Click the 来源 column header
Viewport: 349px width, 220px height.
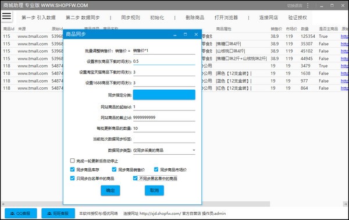pyautogui.click(x=22, y=29)
